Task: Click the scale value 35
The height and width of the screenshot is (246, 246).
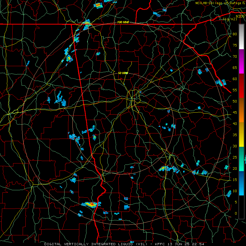Action: click(235, 135)
